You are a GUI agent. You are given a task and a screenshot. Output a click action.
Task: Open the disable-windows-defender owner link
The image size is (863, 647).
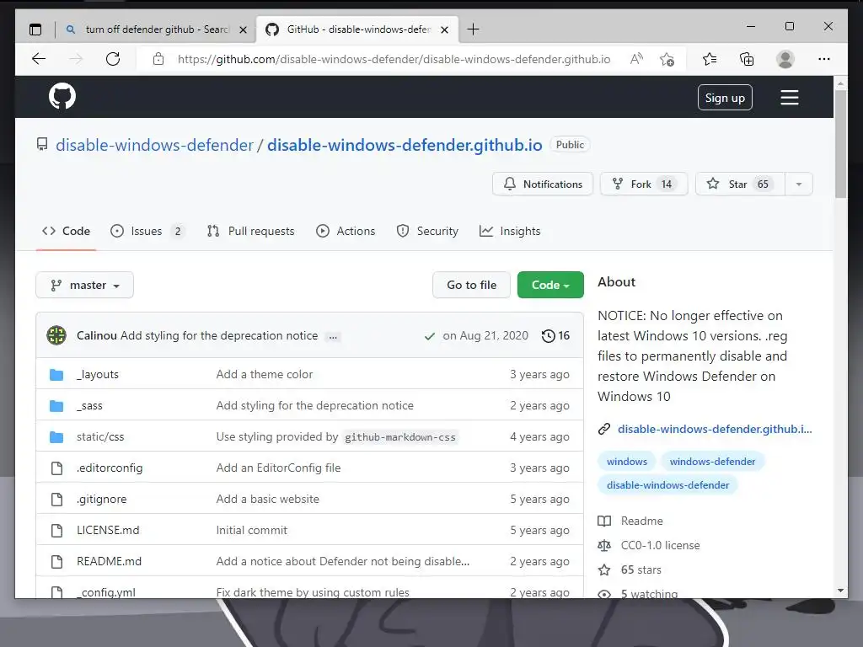155,145
